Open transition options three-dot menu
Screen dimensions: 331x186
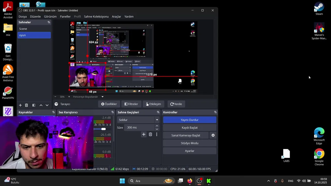pos(157,134)
